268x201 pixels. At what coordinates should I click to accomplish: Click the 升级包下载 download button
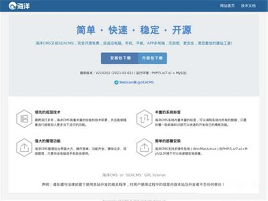click(152, 58)
